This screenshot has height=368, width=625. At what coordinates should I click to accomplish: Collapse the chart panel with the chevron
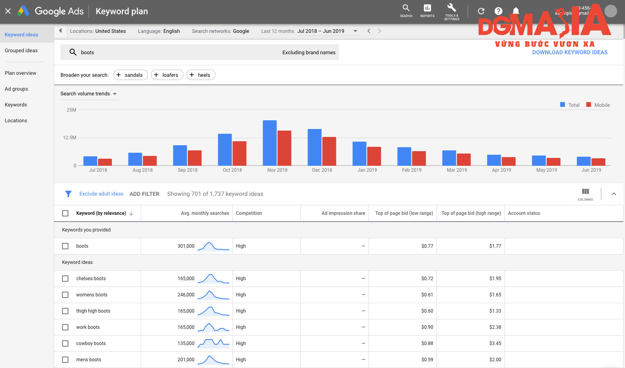click(x=614, y=194)
